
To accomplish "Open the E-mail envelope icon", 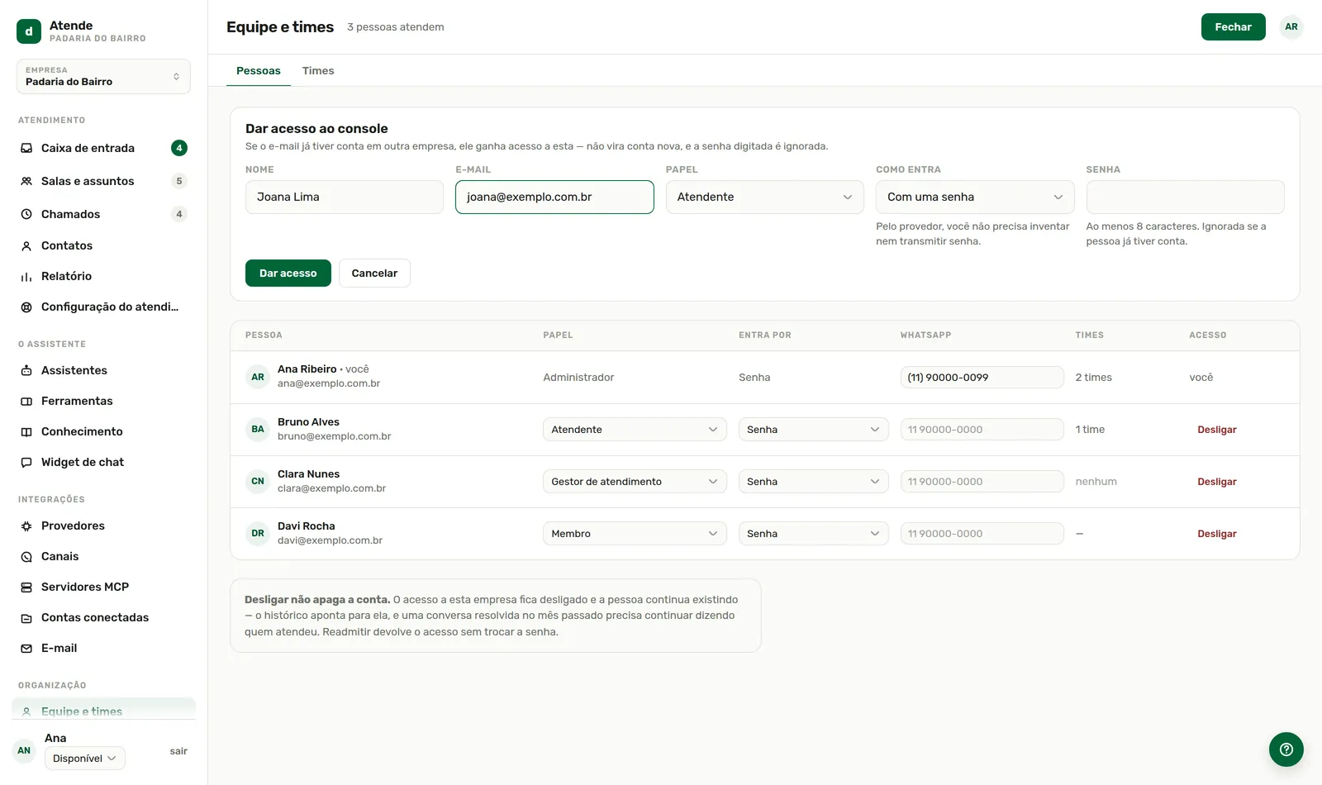I will tap(26, 648).
